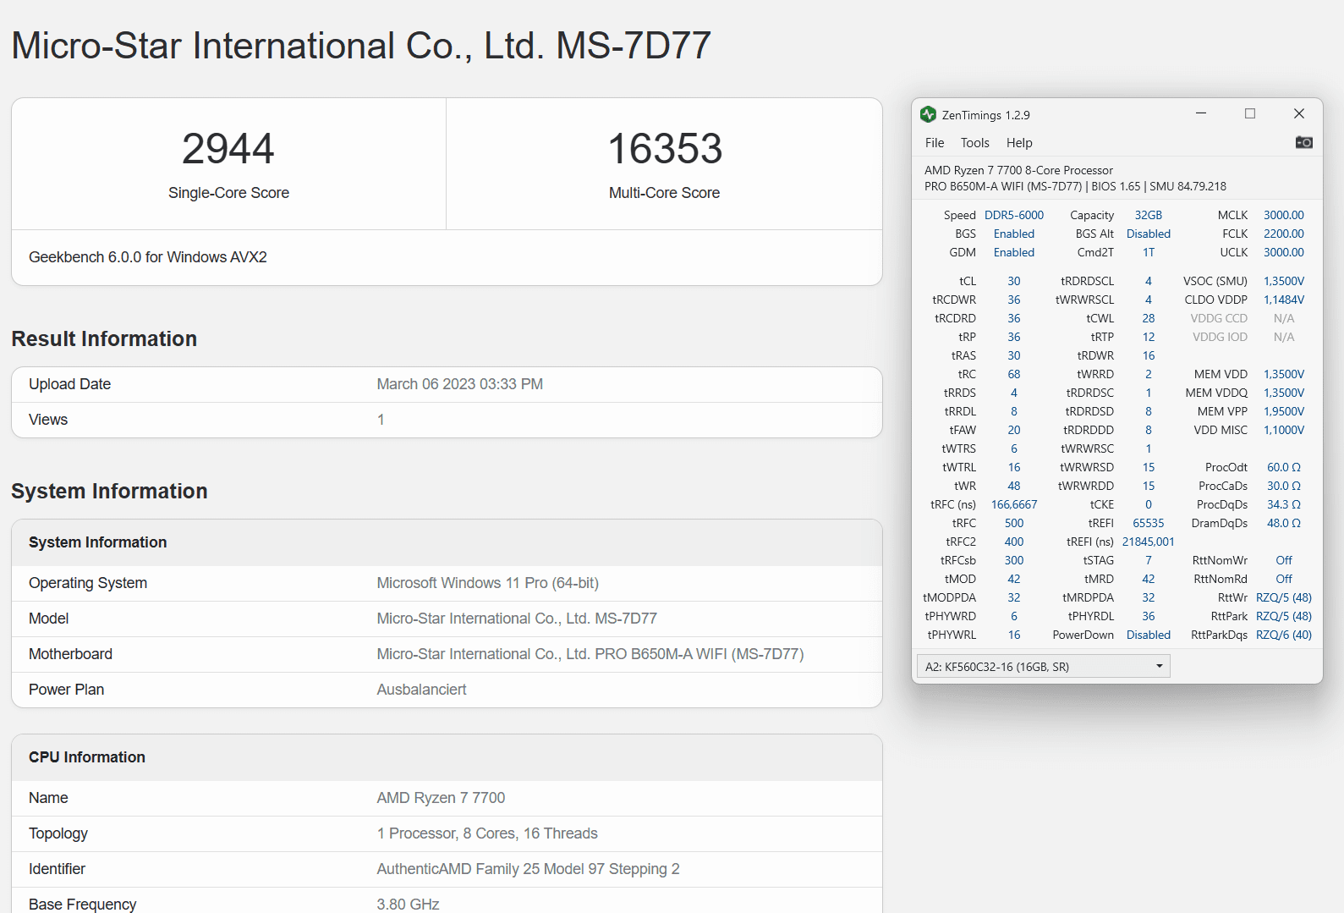
Task: Click the ProcDqDs 34.3 Ω value
Action: [x=1284, y=504]
